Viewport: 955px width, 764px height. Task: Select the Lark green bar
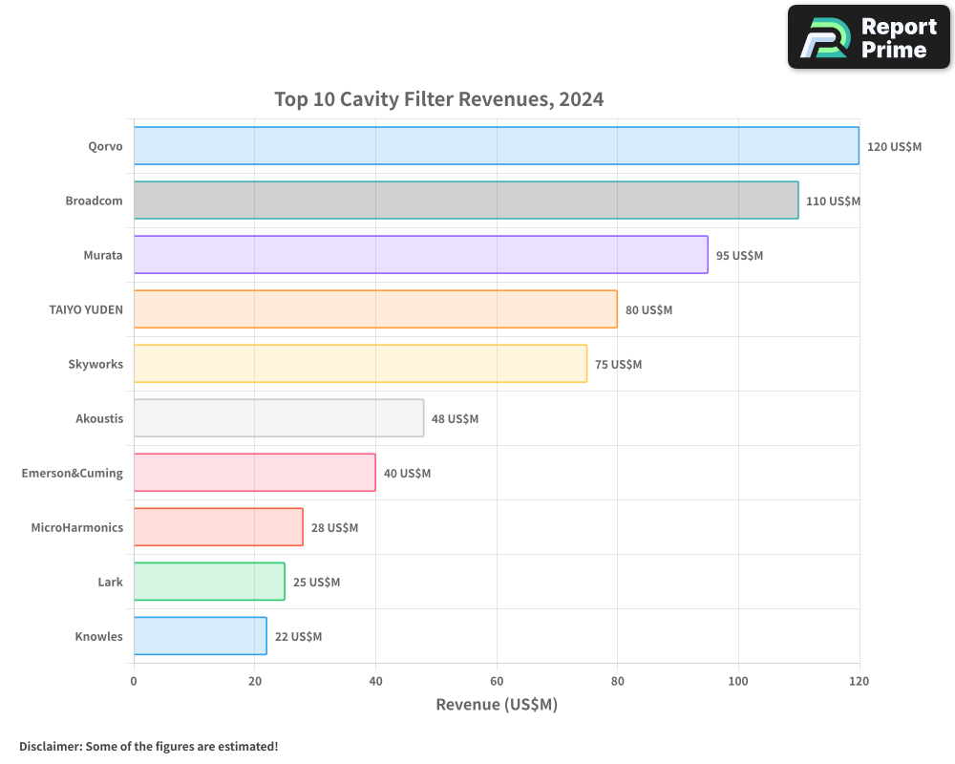coord(208,582)
